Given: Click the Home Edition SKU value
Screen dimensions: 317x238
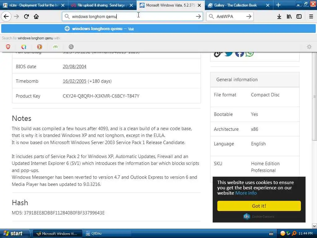Looking at the screenshot, I should (265, 164).
